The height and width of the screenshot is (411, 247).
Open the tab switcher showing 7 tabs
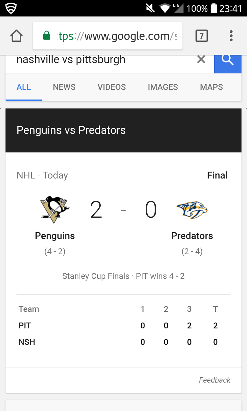pos(202,36)
